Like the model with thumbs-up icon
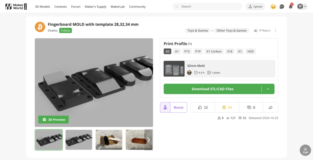 (x=203, y=107)
